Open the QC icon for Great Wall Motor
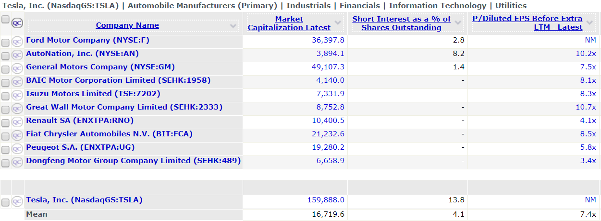 [x=17, y=109]
